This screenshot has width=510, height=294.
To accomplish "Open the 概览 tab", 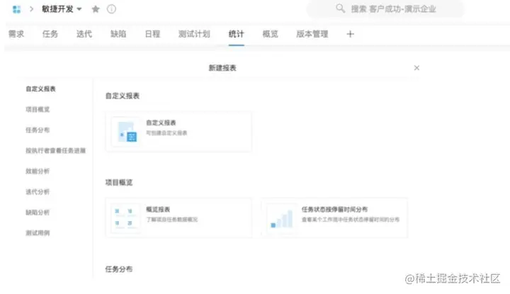I will pos(271,34).
